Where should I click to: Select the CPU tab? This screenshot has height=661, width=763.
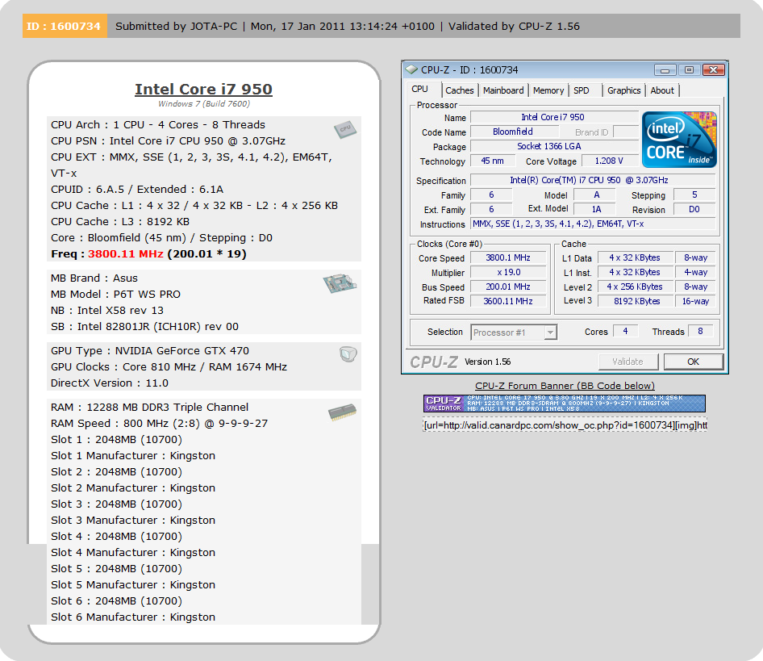[x=420, y=90]
